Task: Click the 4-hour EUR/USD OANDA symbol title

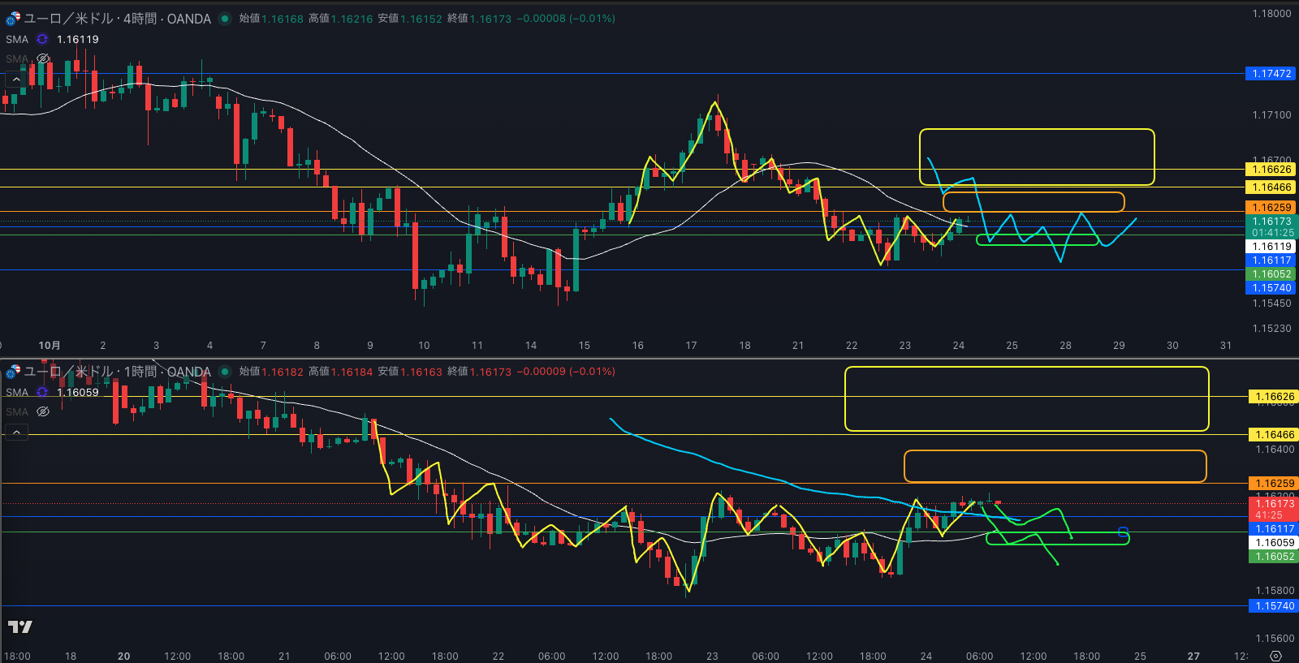Action: point(118,19)
